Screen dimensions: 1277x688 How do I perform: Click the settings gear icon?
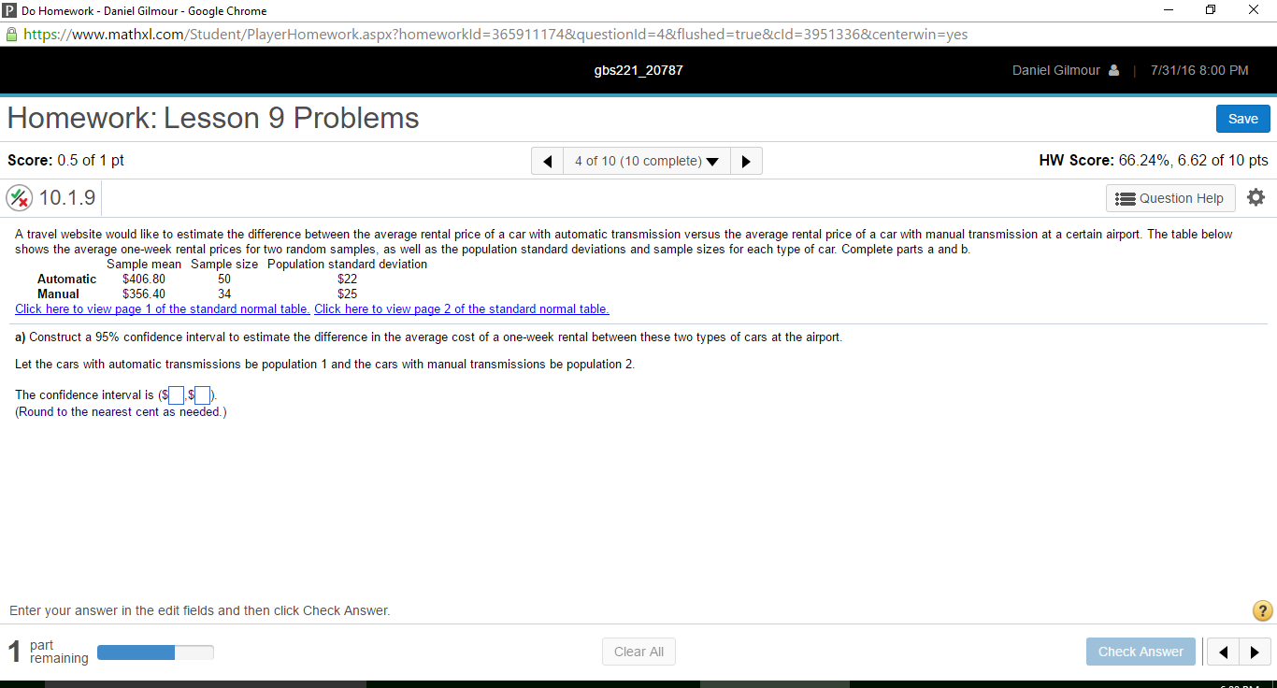(1255, 197)
